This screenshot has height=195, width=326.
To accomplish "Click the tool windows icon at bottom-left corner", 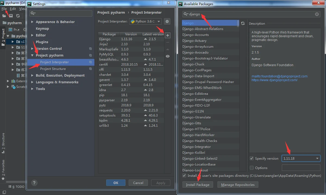I will coord(4,192).
